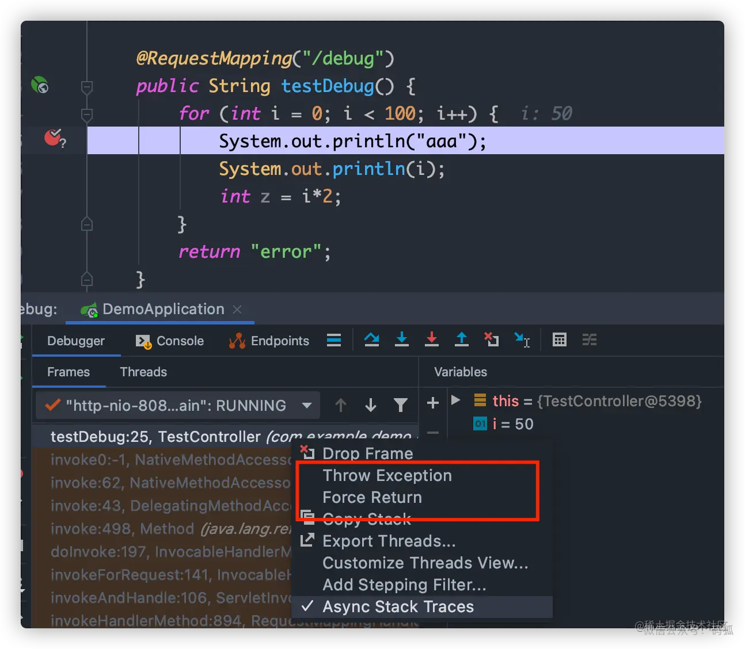Click the int z = i*2 line
The width and height of the screenshot is (745, 649).
click(x=280, y=196)
